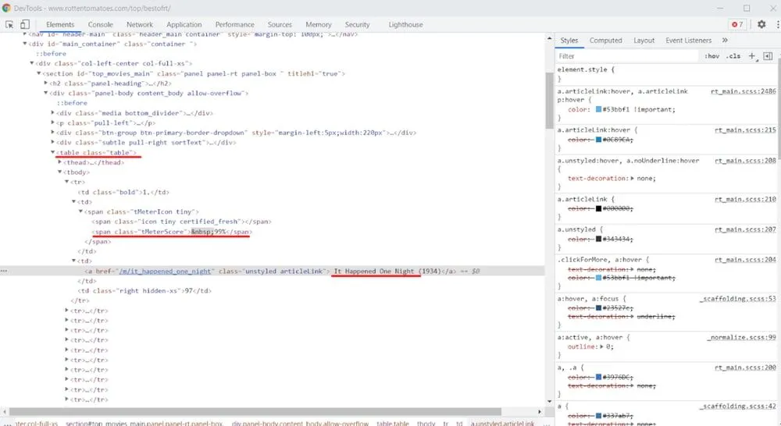Click the elements panel horizontal scrollbar
The width and height of the screenshot is (781, 426).
tap(255, 412)
